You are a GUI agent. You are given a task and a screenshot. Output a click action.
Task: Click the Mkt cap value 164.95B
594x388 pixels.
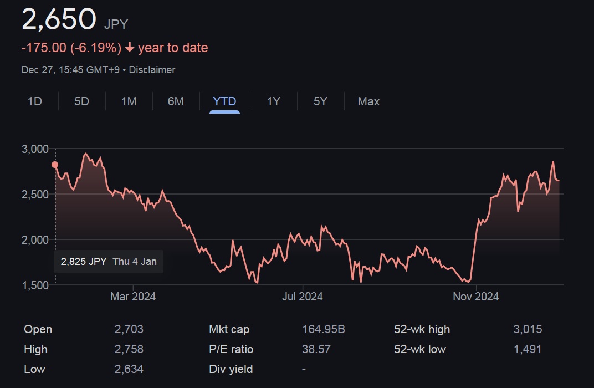click(324, 329)
